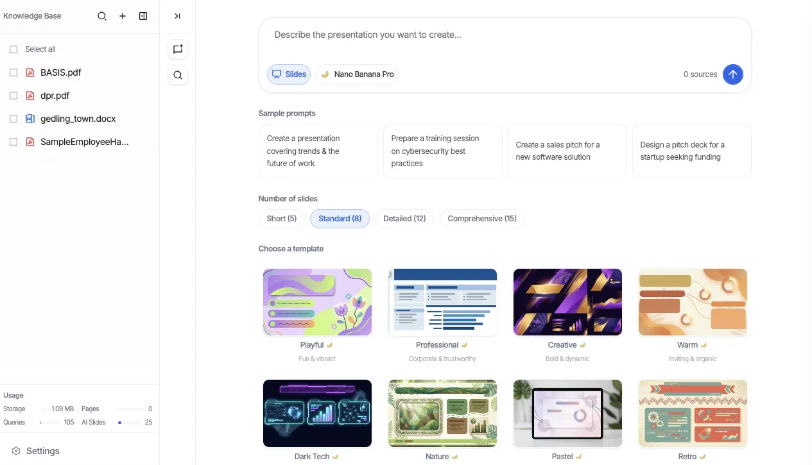Check the Select all checkbox
Image resolution: width=812 pixels, height=465 pixels.
13,49
